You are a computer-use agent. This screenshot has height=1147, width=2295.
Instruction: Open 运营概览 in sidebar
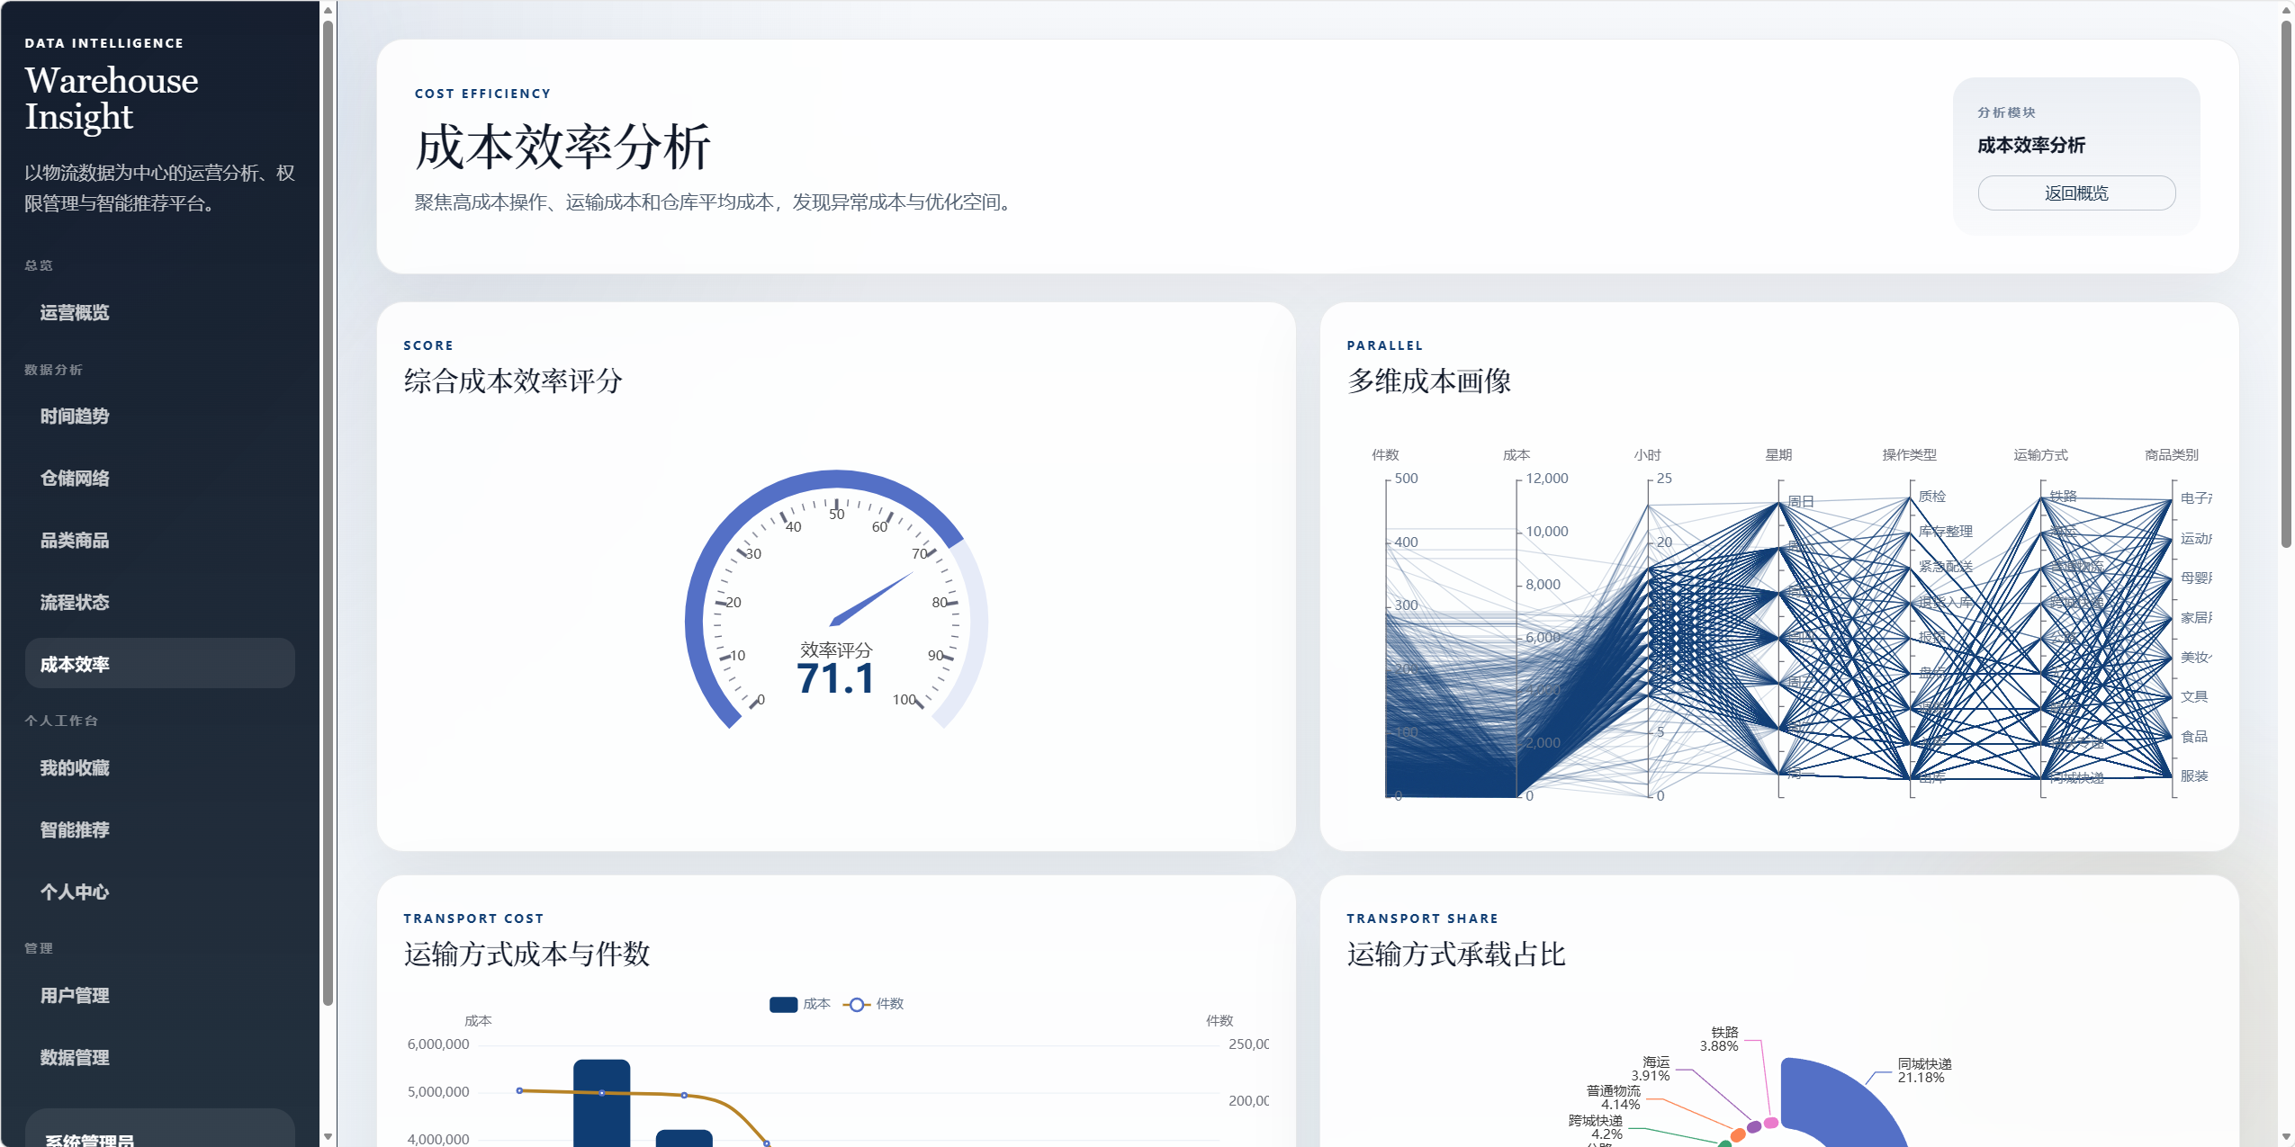75,312
